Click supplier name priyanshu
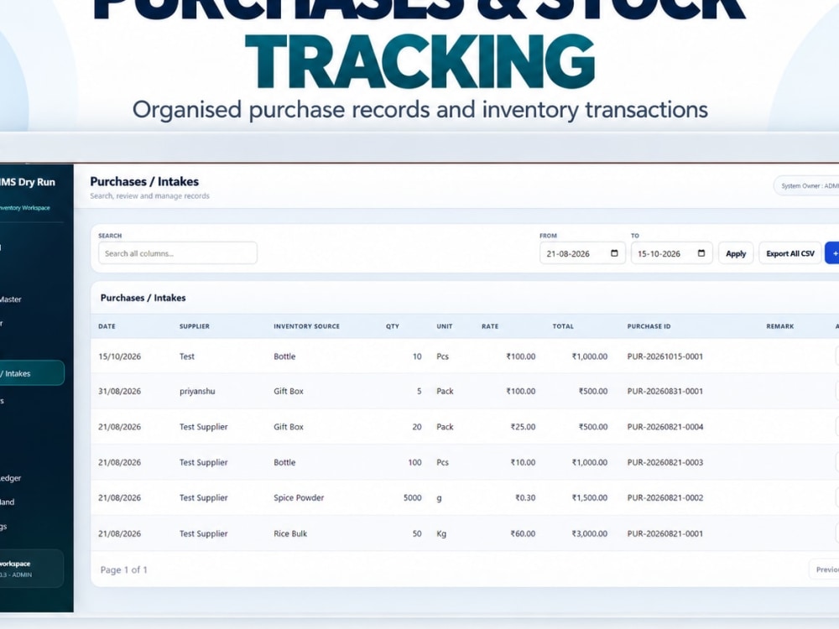This screenshot has height=629, width=839. 197,391
